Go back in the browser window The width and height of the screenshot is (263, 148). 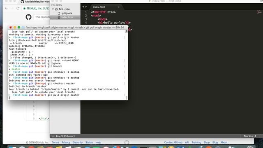click(7, 8)
